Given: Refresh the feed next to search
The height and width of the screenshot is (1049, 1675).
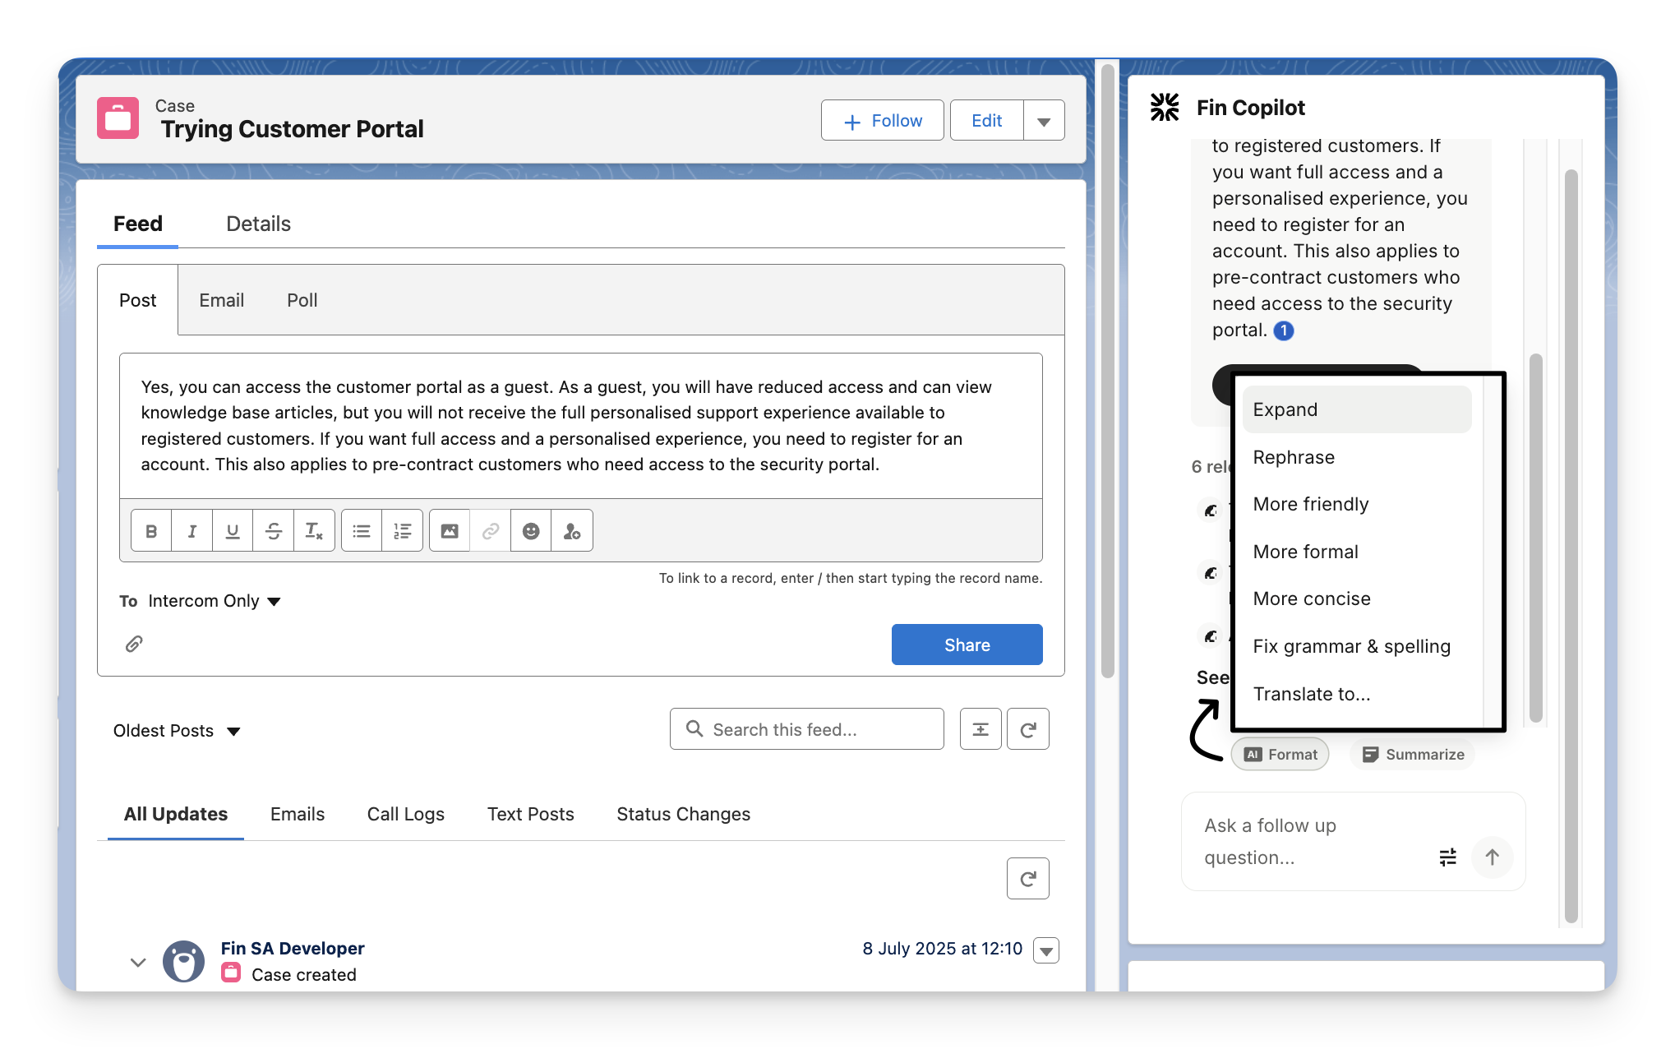Looking at the screenshot, I should click(x=1027, y=729).
